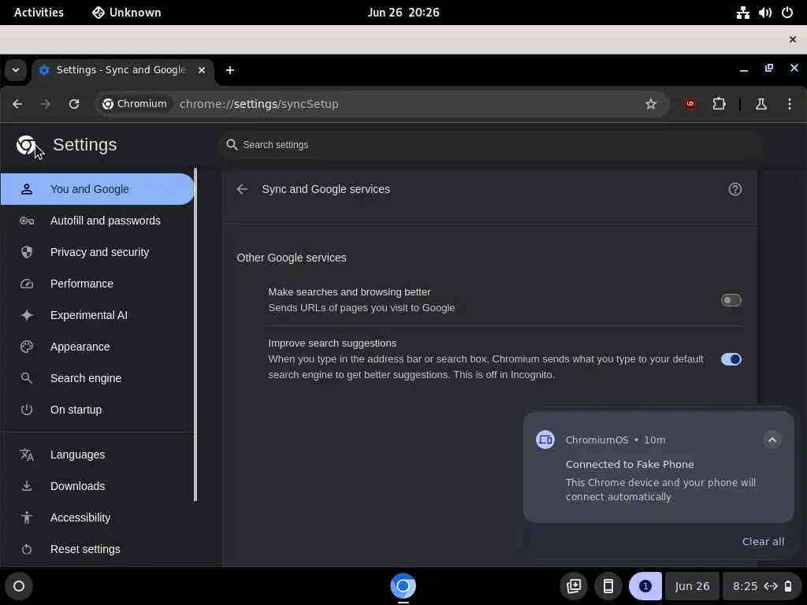Click the Chromium shelf app icon

pos(403,586)
